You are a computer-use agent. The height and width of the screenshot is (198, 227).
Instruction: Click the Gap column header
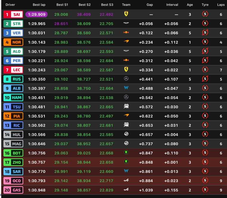(x=150, y=5)
